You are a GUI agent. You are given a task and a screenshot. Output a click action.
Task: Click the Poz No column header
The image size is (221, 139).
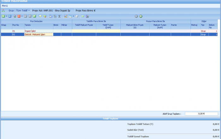[x=16, y=25]
